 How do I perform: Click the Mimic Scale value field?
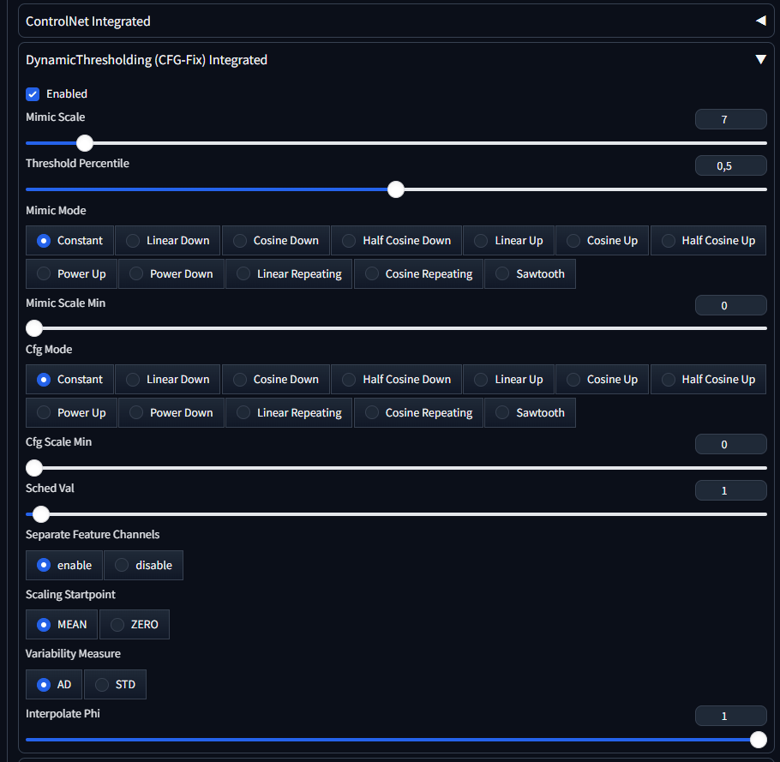730,120
